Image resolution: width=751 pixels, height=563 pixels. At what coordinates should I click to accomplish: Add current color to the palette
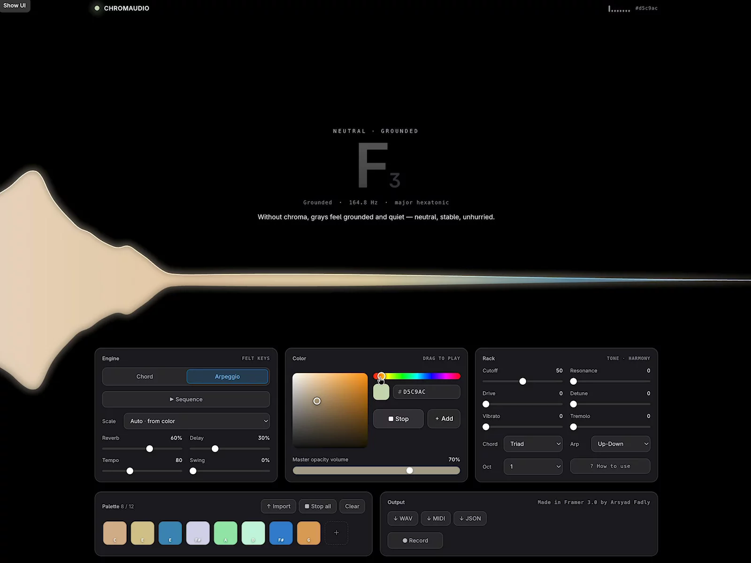(444, 418)
